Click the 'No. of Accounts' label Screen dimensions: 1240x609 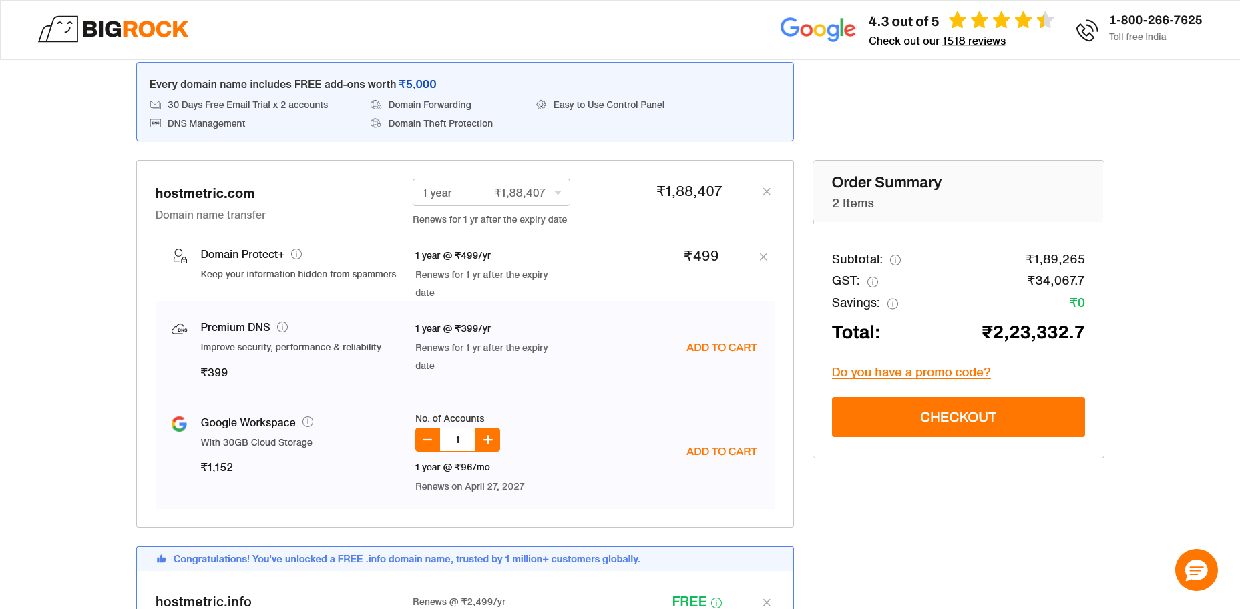(x=449, y=418)
